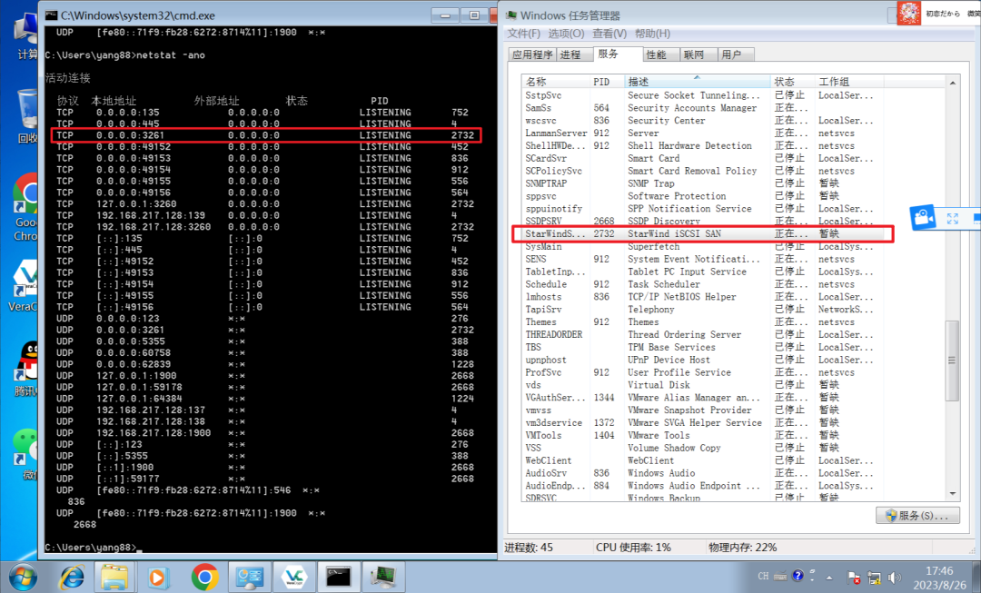
Task: Open network status tray icon
Action: pos(874,578)
